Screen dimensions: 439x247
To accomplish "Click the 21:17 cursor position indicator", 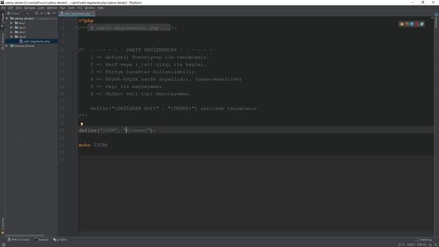I will pyautogui.click(x=401, y=245).
